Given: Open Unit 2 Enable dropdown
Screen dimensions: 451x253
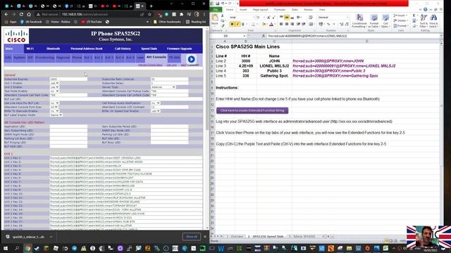Looking at the screenshot, I should pos(55,87).
